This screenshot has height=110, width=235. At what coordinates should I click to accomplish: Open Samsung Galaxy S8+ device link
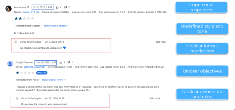pyautogui.click(x=35, y=67)
